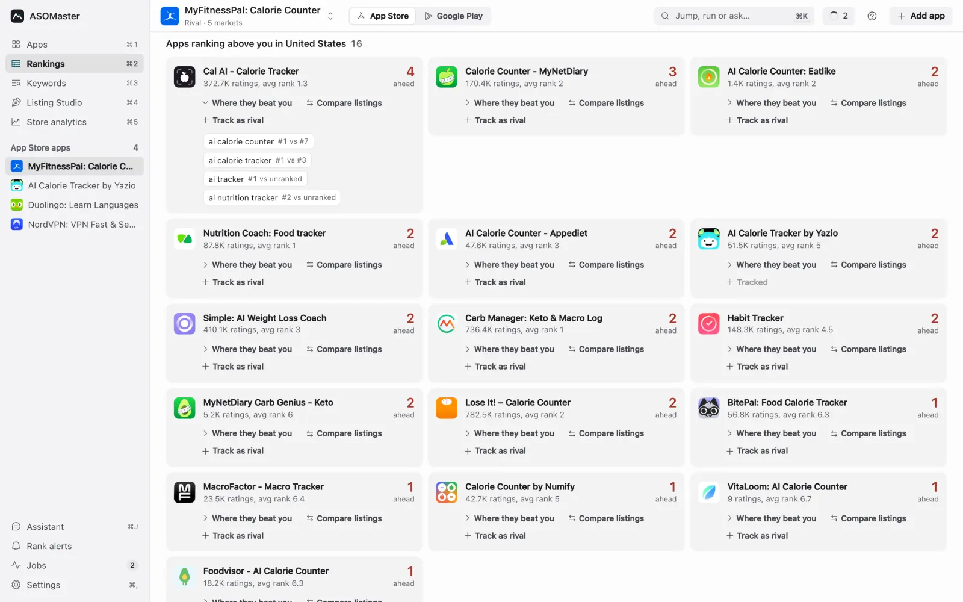
Task: Click the ASOMaster logo icon
Action: coord(17,16)
